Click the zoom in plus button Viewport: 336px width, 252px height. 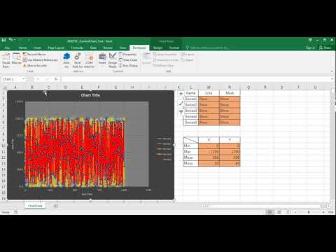coord(323,212)
